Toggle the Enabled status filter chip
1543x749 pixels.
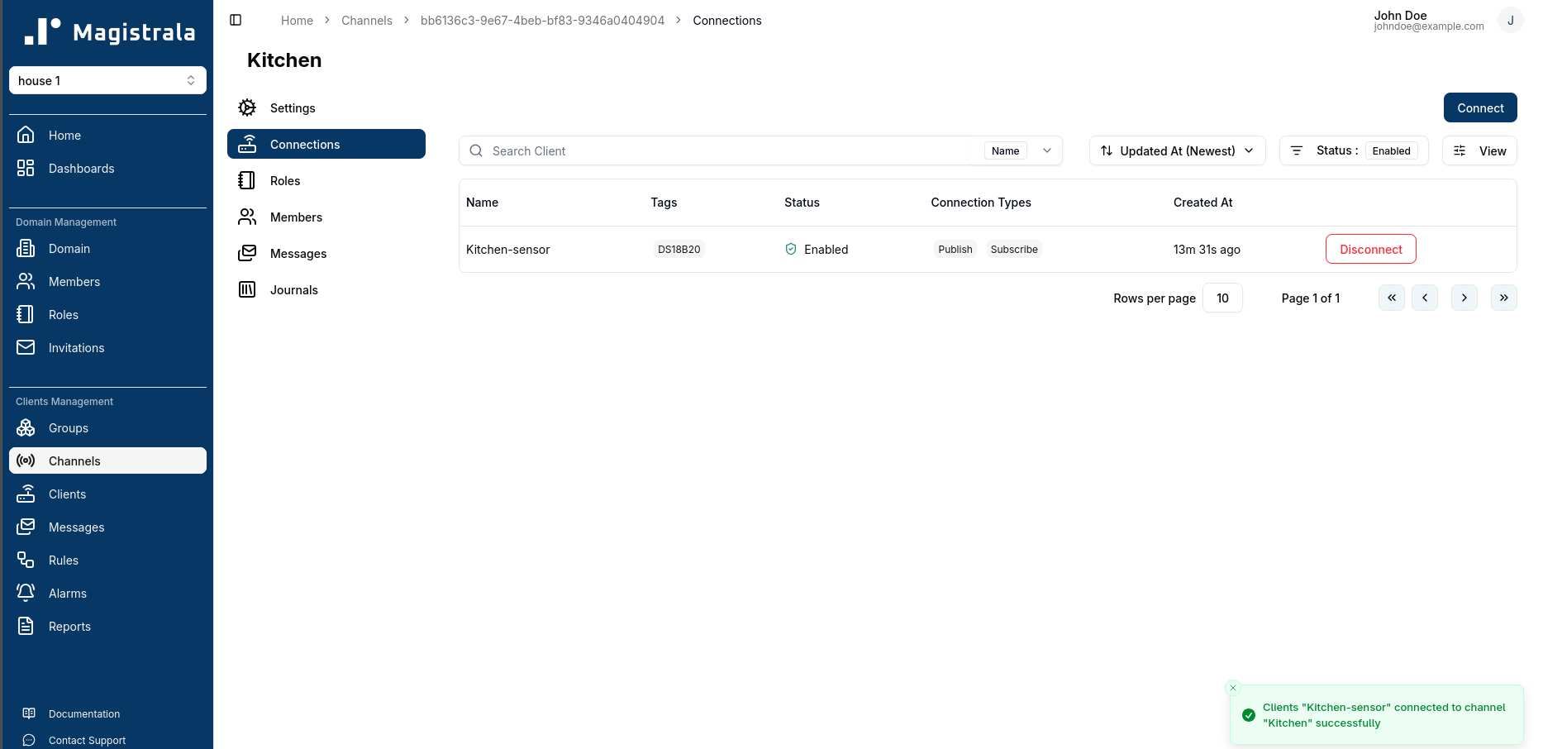1391,150
